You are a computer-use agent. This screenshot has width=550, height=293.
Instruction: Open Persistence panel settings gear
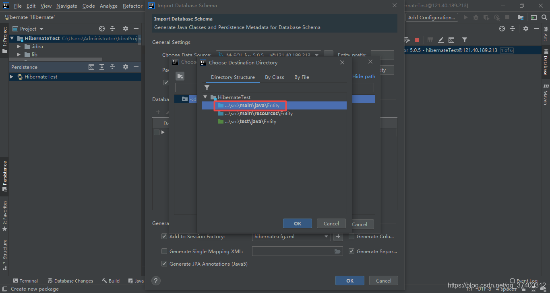[126, 67]
